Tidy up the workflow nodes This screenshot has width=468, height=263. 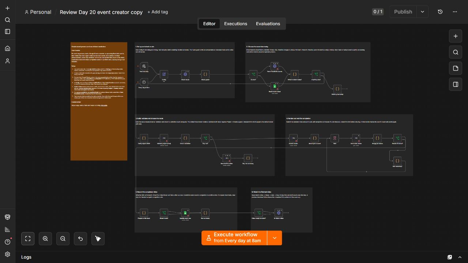point(98,239)
